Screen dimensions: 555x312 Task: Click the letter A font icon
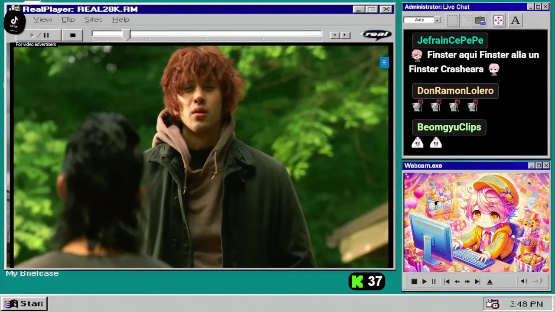coord(515,20)
